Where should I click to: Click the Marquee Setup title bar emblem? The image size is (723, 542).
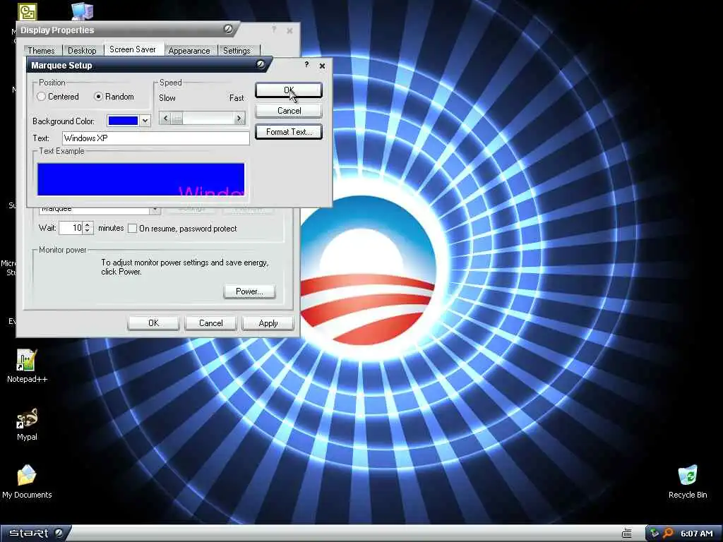click(261, 64)
